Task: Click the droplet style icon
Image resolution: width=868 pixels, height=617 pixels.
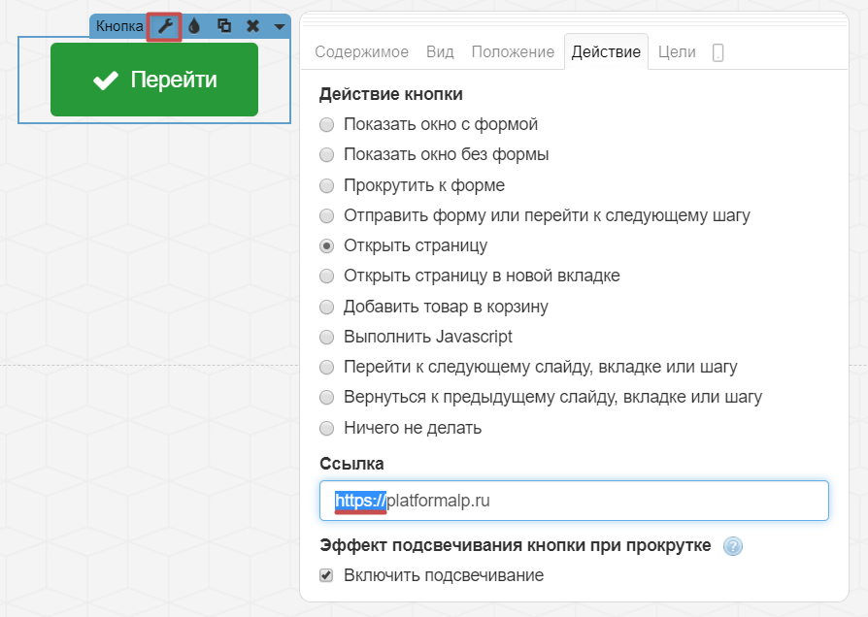Action: (x=194, y=26)
